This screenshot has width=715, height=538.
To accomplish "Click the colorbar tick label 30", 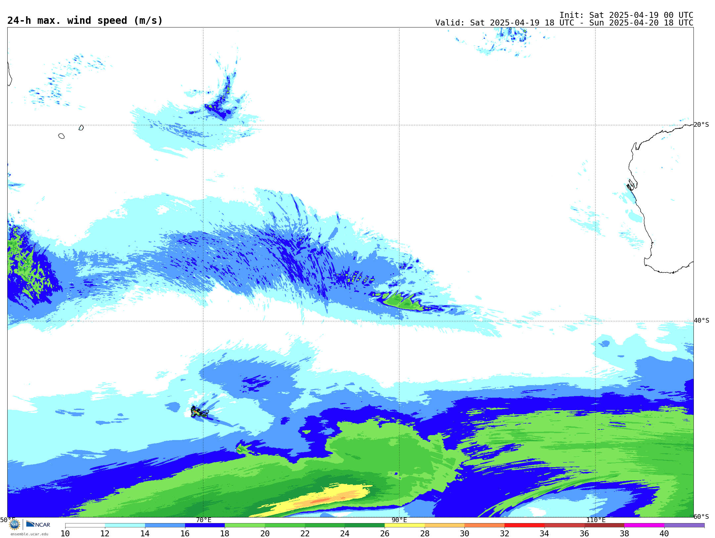I will pos(464,533).
